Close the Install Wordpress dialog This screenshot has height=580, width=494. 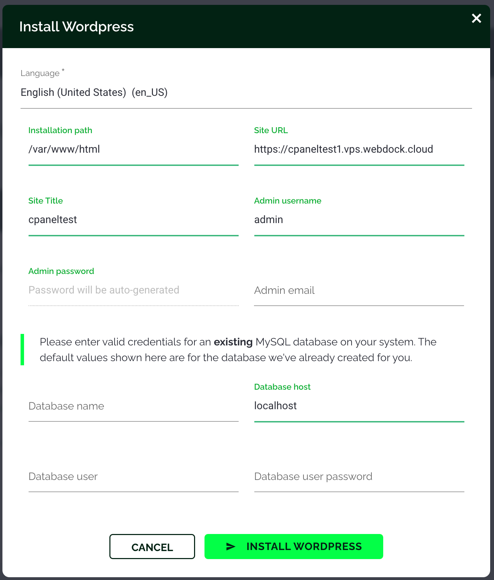[x=476, y=18]
